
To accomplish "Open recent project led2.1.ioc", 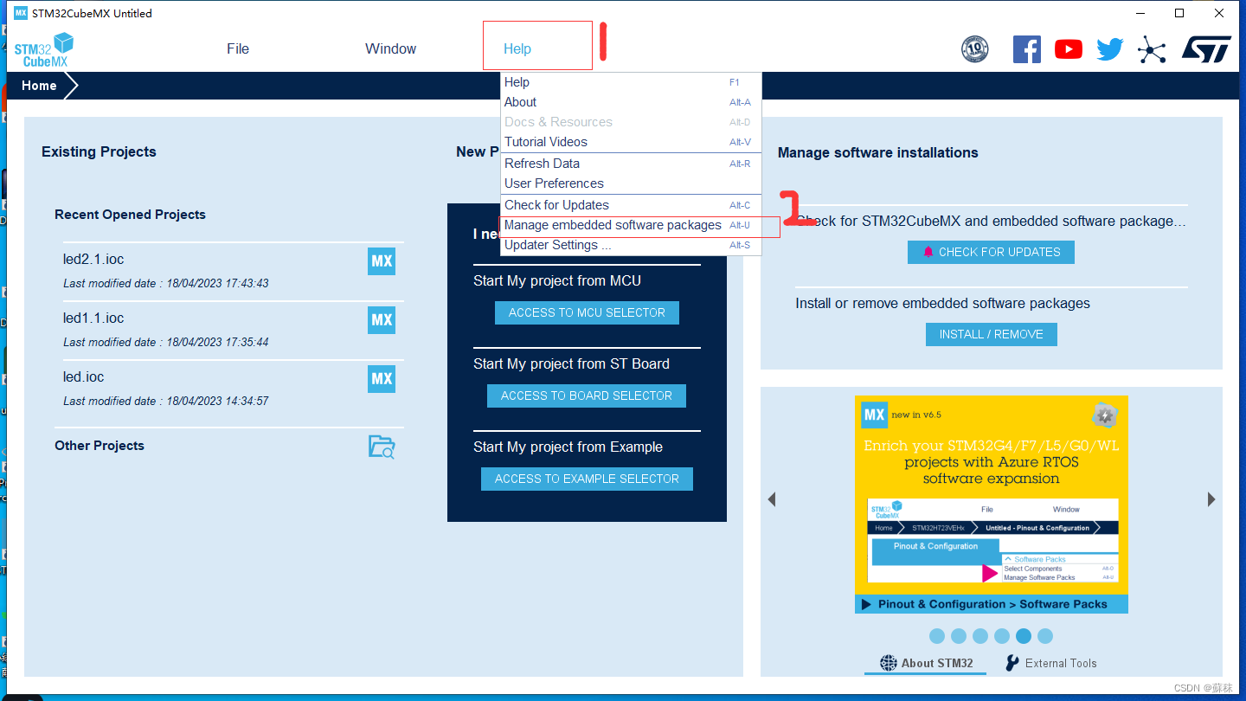I will [93, 260].
